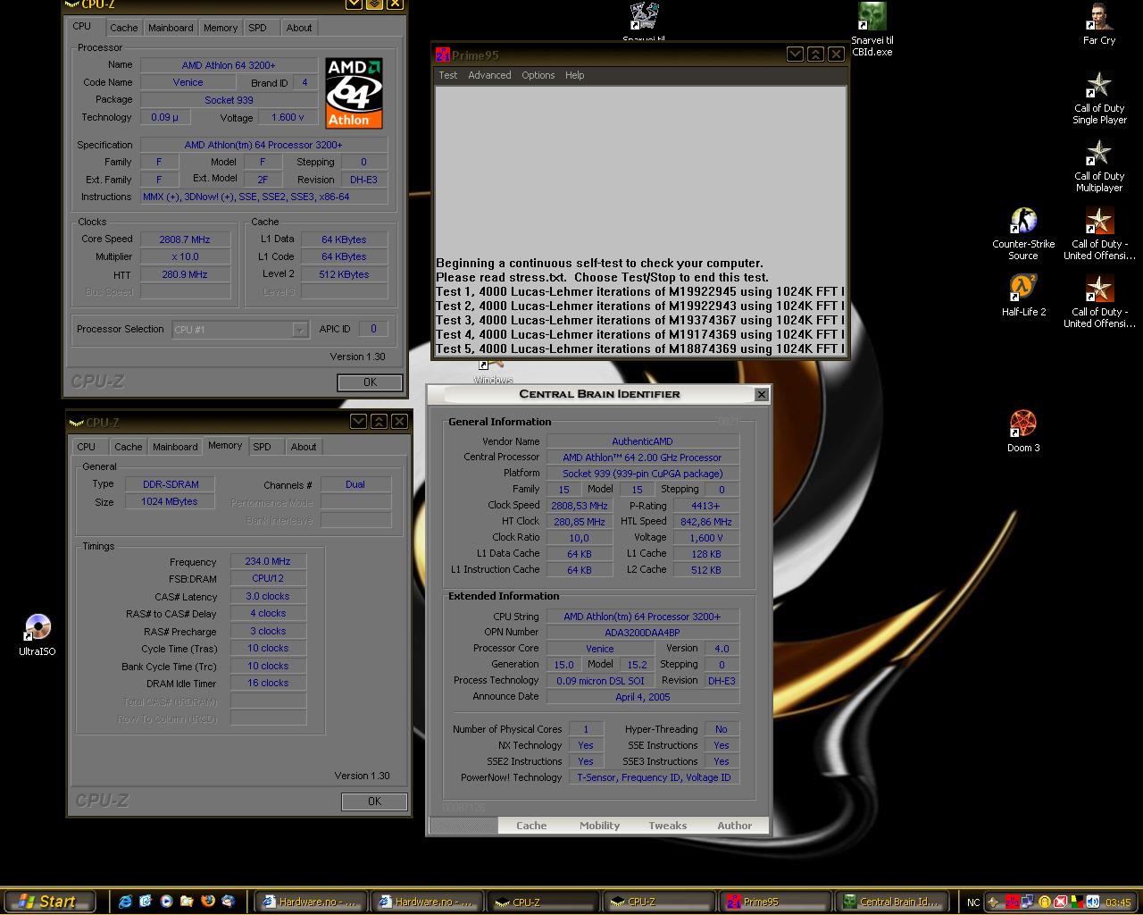
Task: Click the volume speaker tray icon
Action: 1094,902
